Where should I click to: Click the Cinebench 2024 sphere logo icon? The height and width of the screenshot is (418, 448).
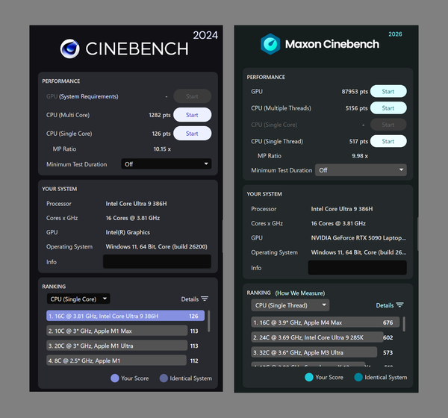pyautogui.click(x=69, y=49)
